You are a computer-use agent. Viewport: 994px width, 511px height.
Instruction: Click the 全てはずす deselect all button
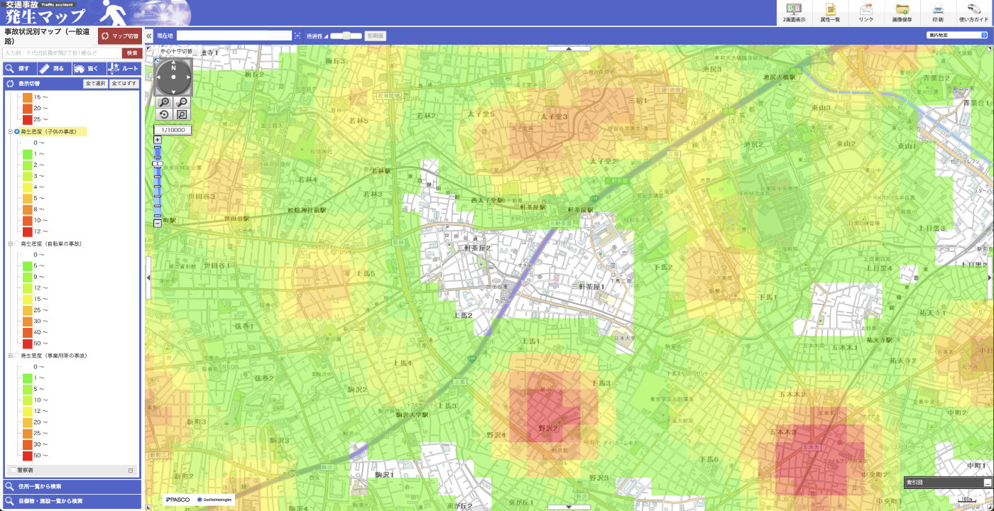124,84
